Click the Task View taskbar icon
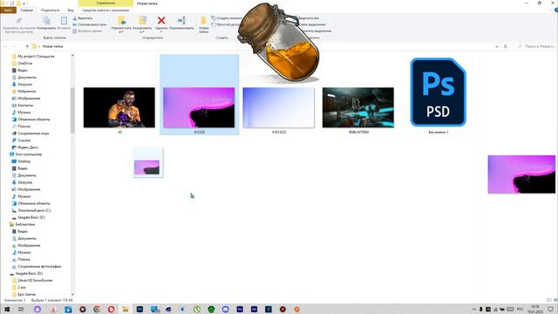This screenshot has height=314, width=558. tap(21, 309)
